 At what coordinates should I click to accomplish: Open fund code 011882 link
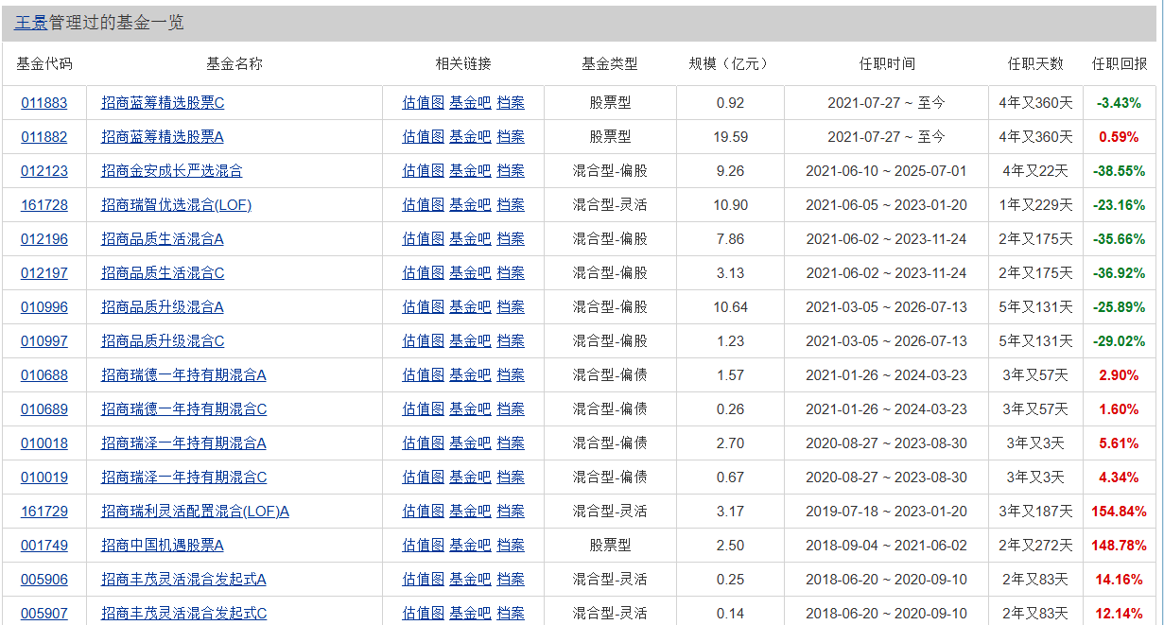(x=44, y=137)
